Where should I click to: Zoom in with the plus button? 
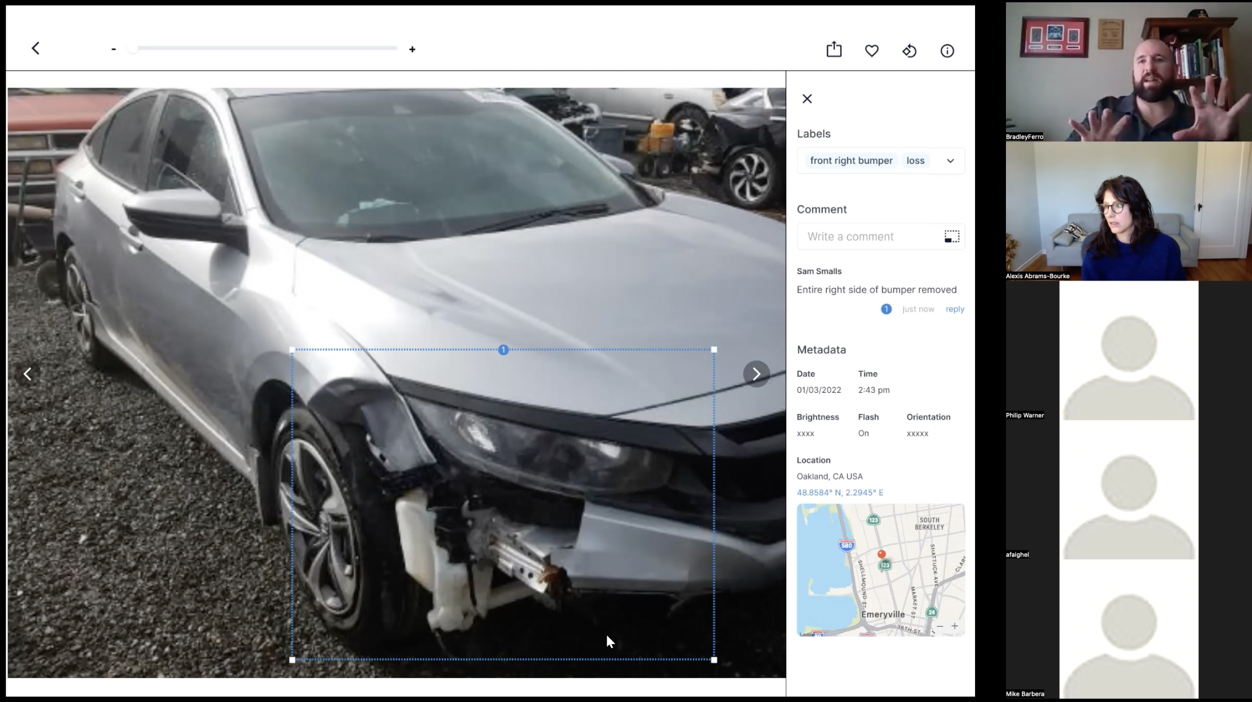412,49
